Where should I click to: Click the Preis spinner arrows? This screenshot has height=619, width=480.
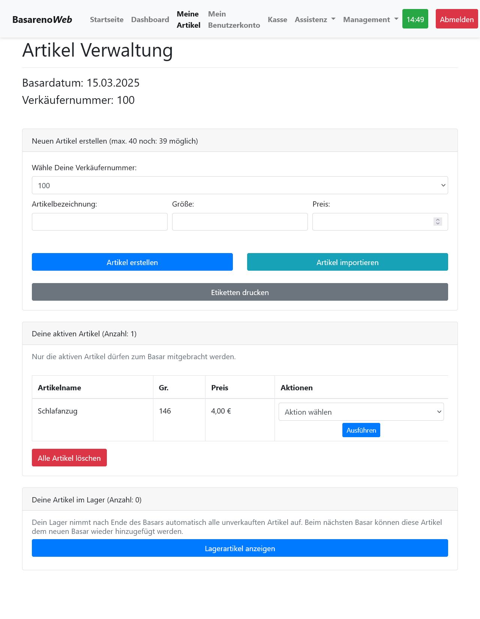click(x=438, y=222)
